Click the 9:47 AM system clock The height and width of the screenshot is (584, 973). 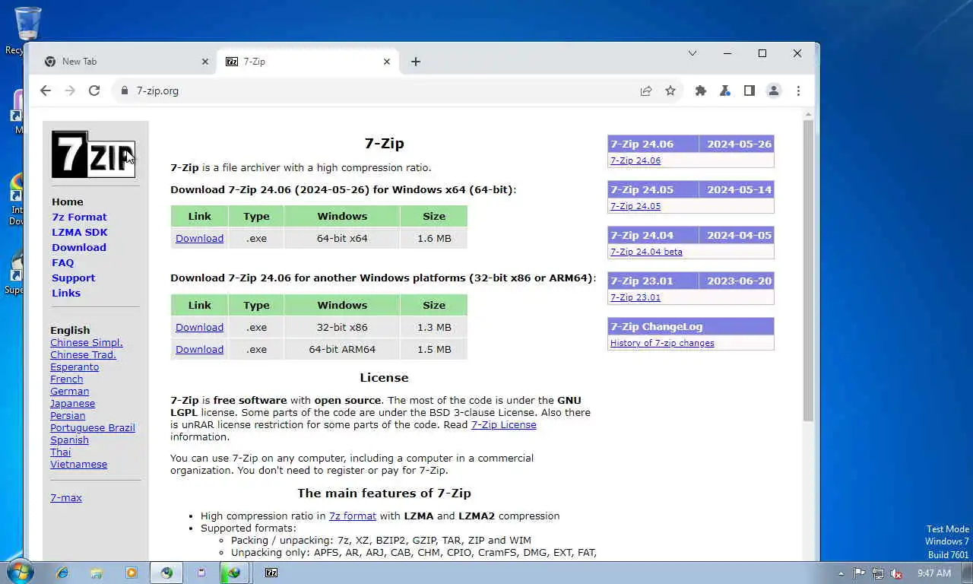click(x=934, y=573)
